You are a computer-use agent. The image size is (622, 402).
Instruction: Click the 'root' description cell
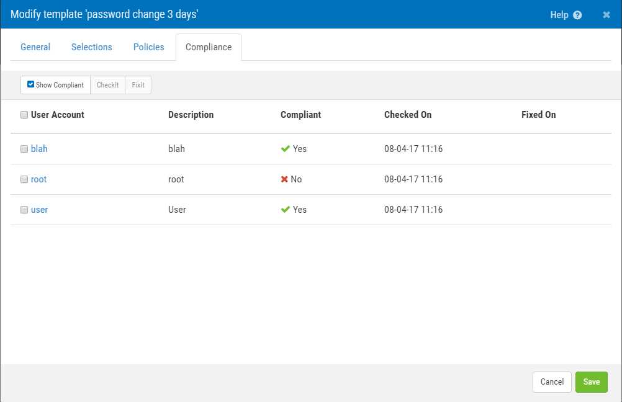click(x=176, y=179)
